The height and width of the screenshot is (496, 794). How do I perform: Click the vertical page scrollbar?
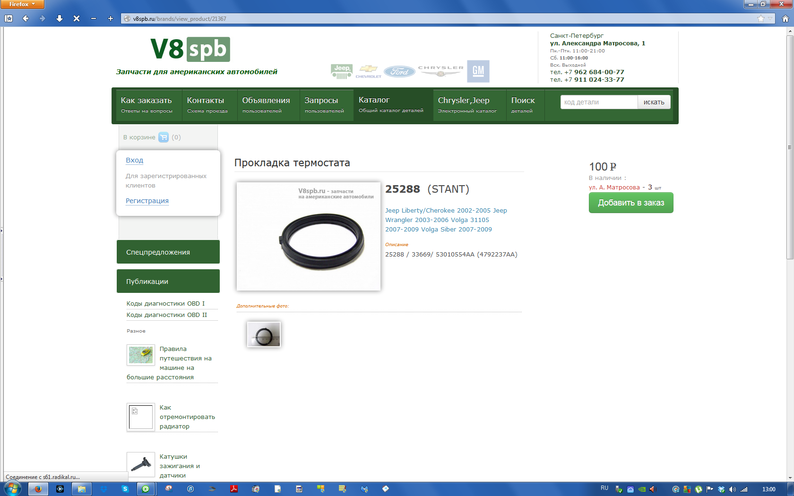coord(790,147)
